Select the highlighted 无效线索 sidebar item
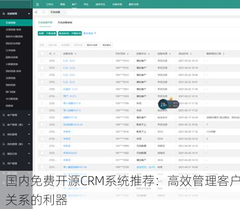This screenshot has height=209, width=240. (x=16, y=22)
